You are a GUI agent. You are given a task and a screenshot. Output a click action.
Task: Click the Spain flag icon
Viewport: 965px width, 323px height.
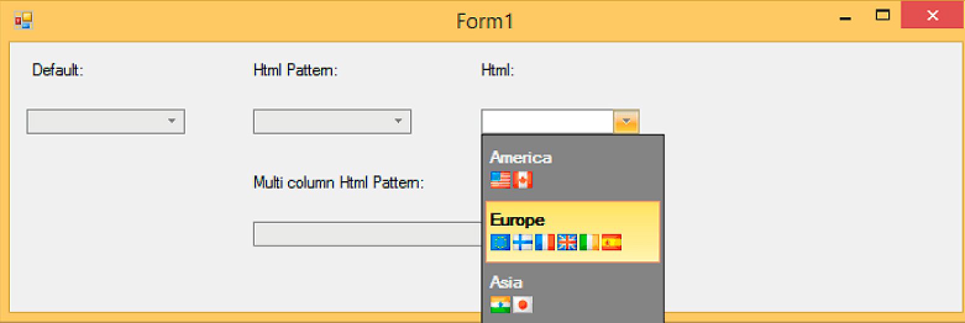pyautogui.click(x=611, y=243)
